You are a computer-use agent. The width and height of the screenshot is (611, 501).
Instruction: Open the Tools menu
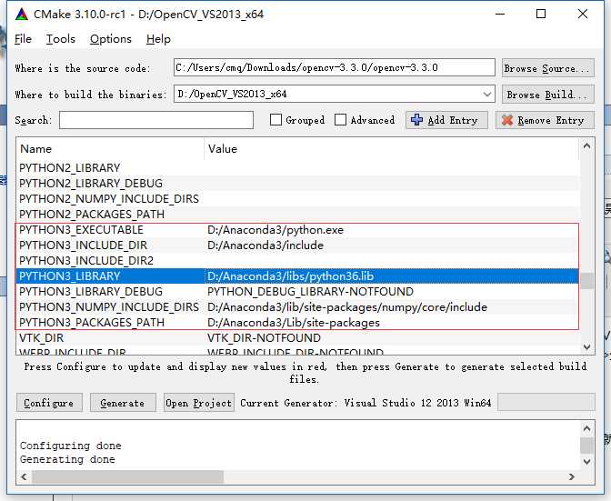click(x=60, y=39)
